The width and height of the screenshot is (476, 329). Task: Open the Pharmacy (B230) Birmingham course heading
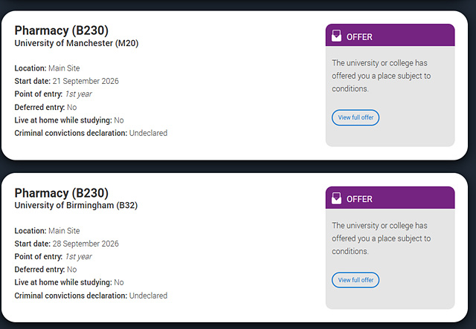click(62, 193)
